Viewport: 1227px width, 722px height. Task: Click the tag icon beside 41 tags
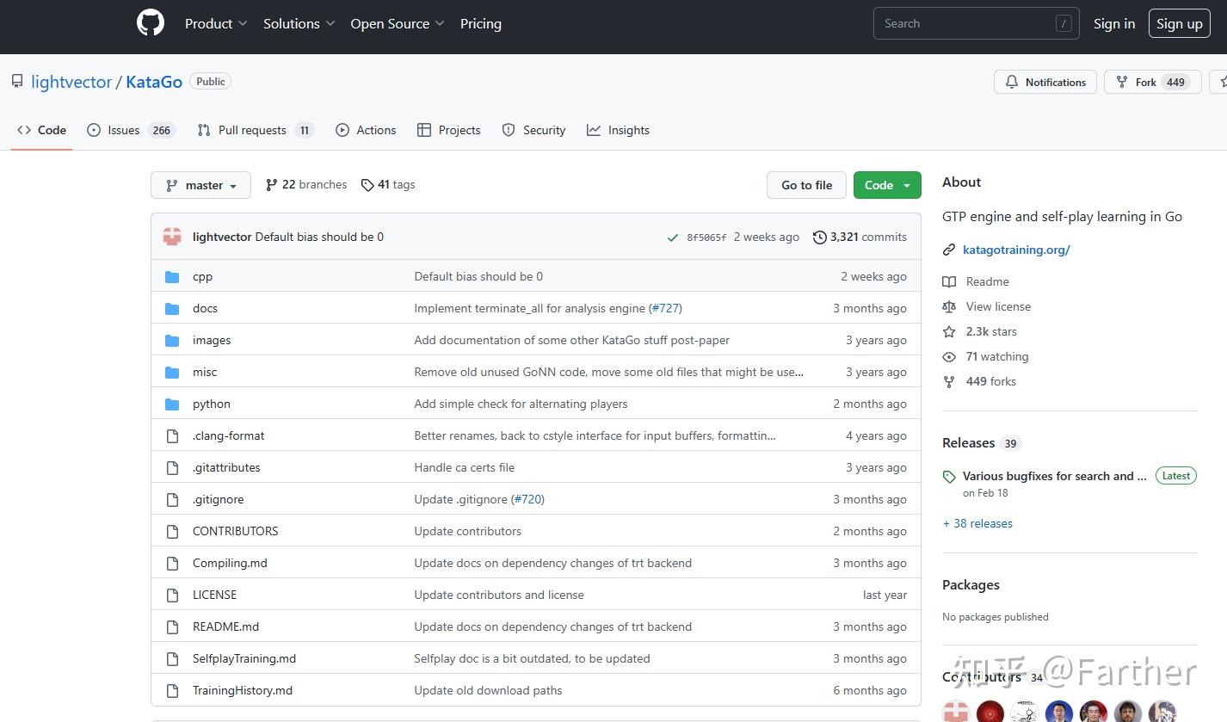coord(367,185)
